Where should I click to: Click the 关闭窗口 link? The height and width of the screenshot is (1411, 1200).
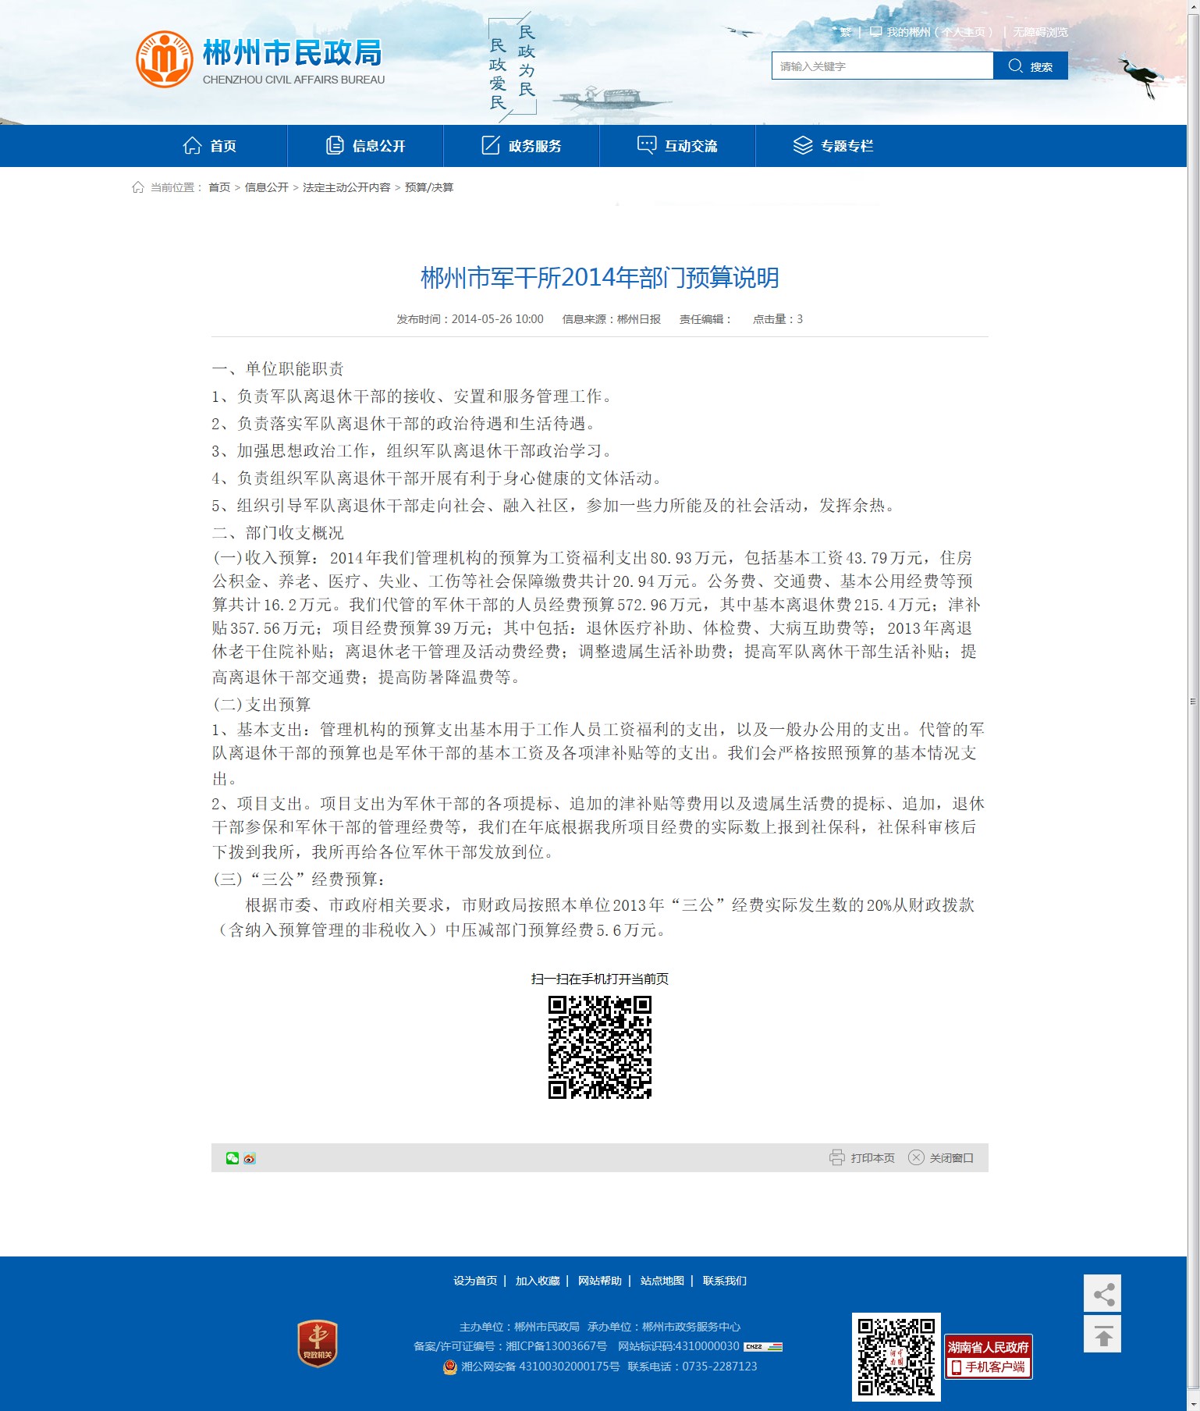coord(952,1158)
